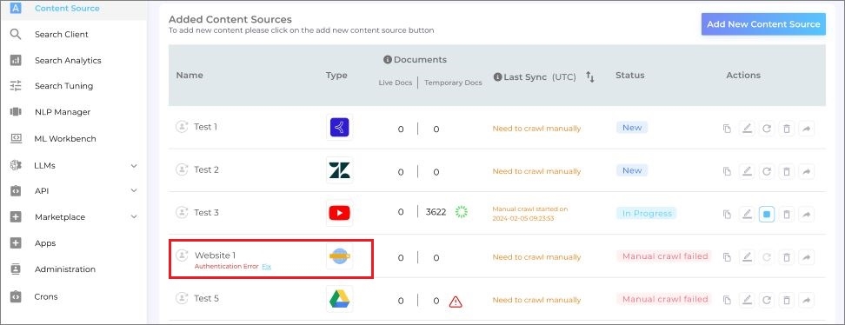Go to Search Tuning

pyautogui.click(x=63, y=86)
